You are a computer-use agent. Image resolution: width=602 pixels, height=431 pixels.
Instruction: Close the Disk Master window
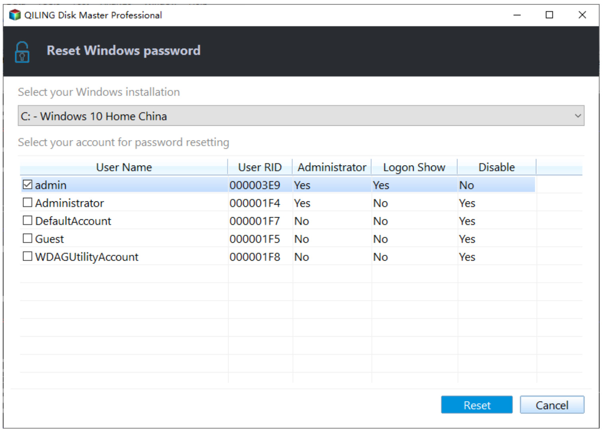(x=582, y=15)
